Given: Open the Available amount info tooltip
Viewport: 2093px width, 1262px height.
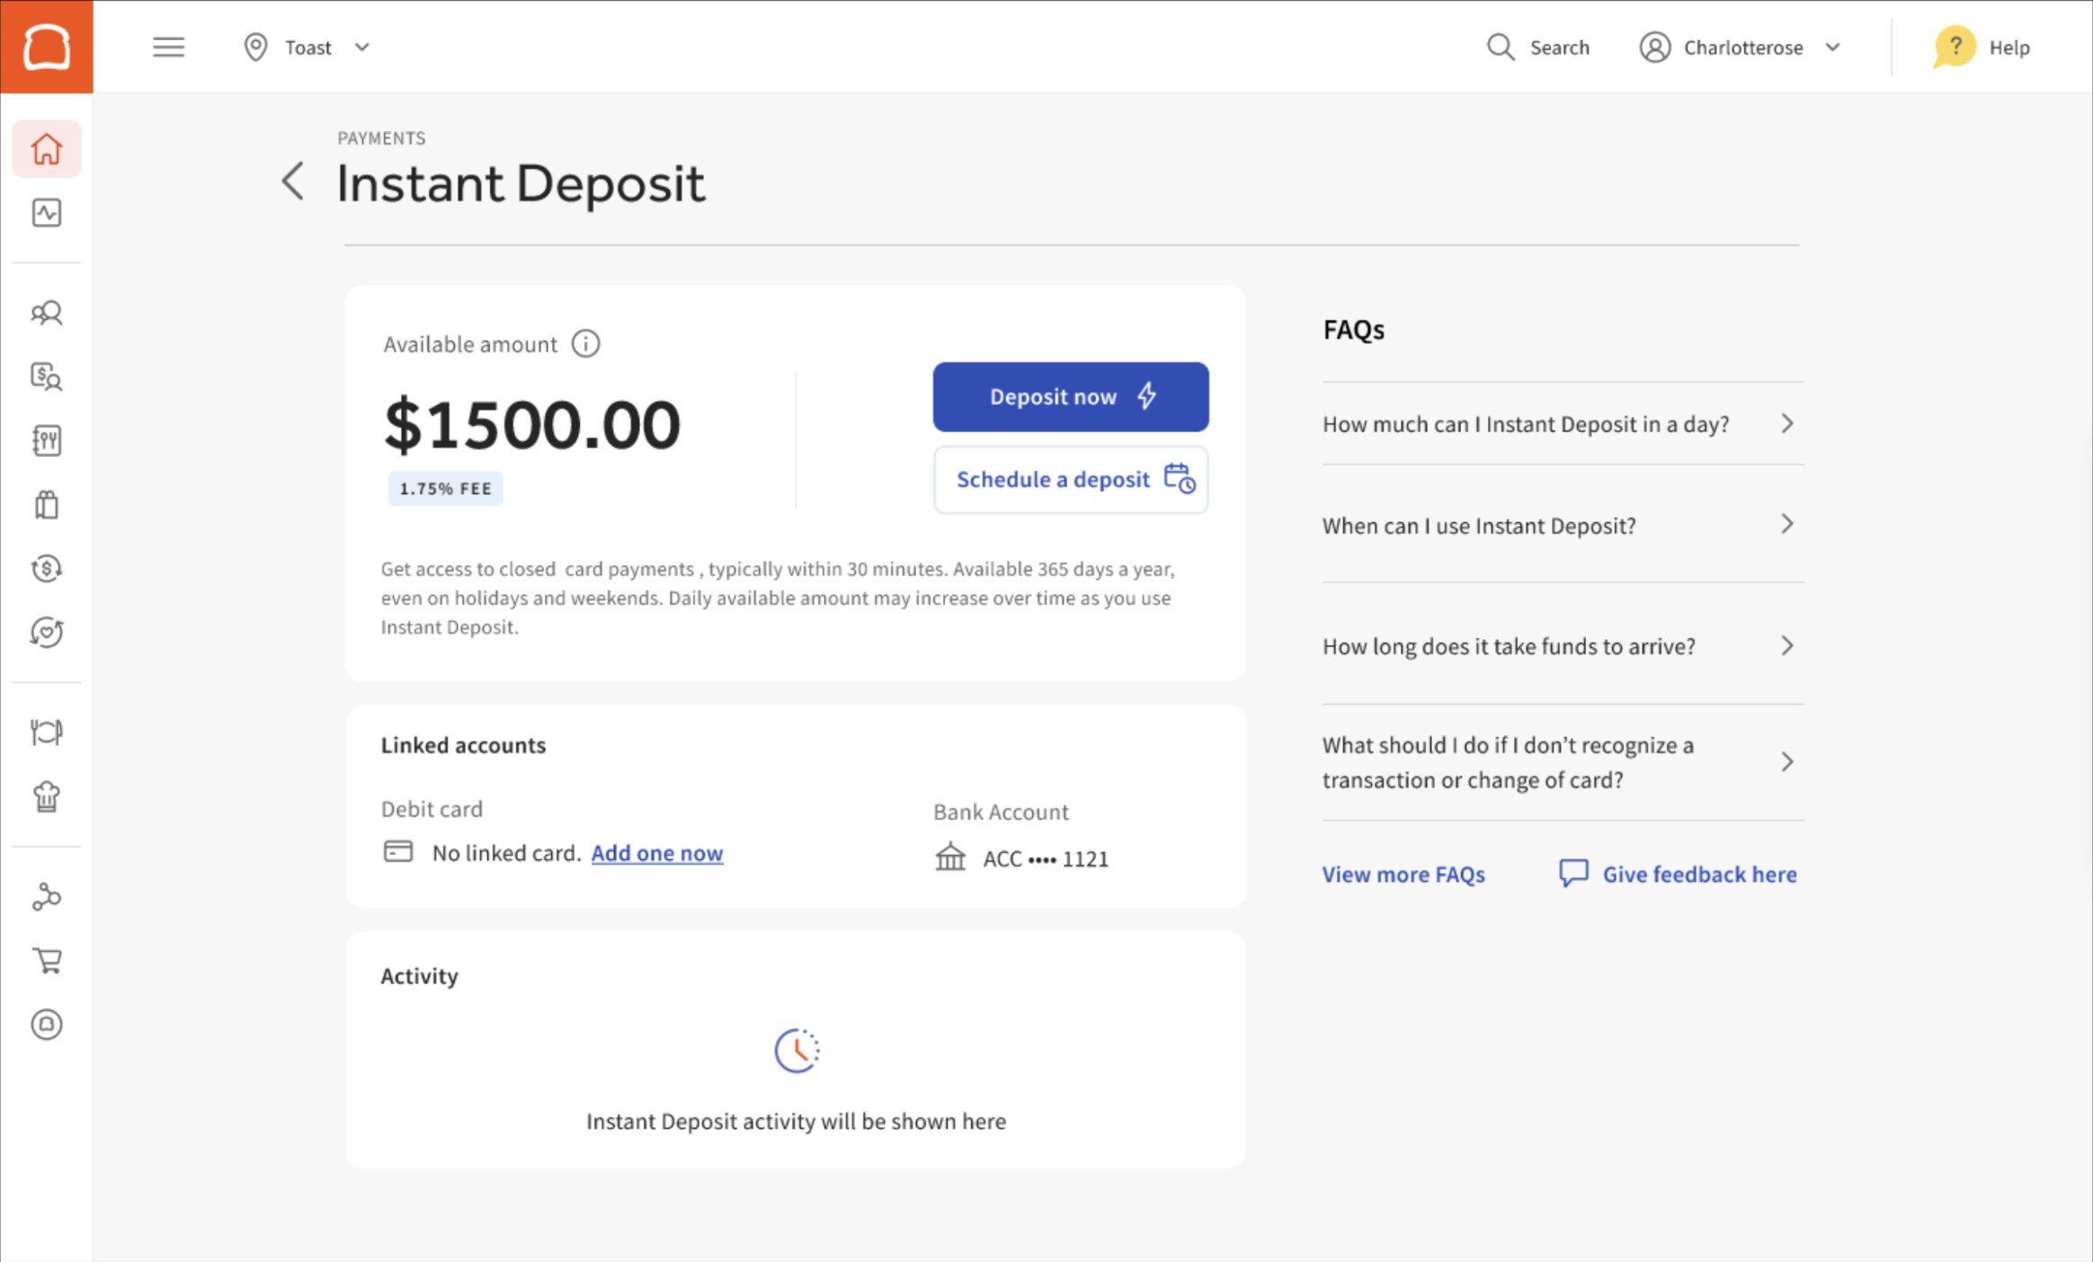Looking at the screenshot, I should (585, 343).
